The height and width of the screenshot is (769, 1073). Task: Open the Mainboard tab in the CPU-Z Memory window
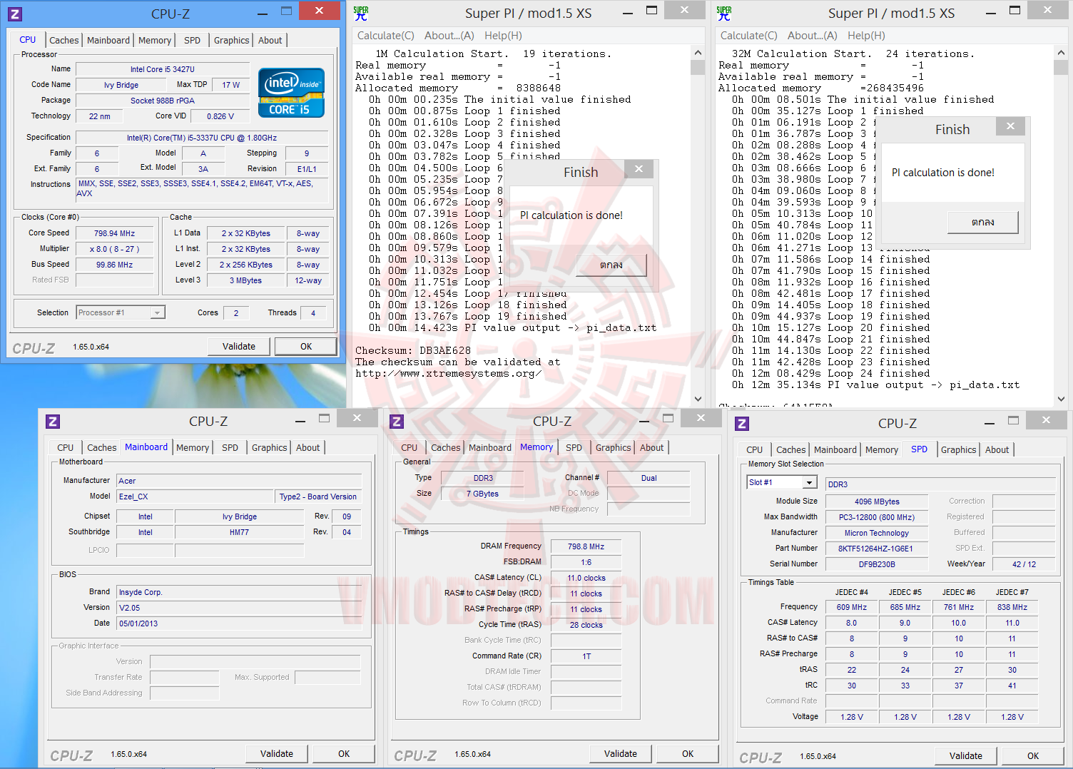(490, 448)
